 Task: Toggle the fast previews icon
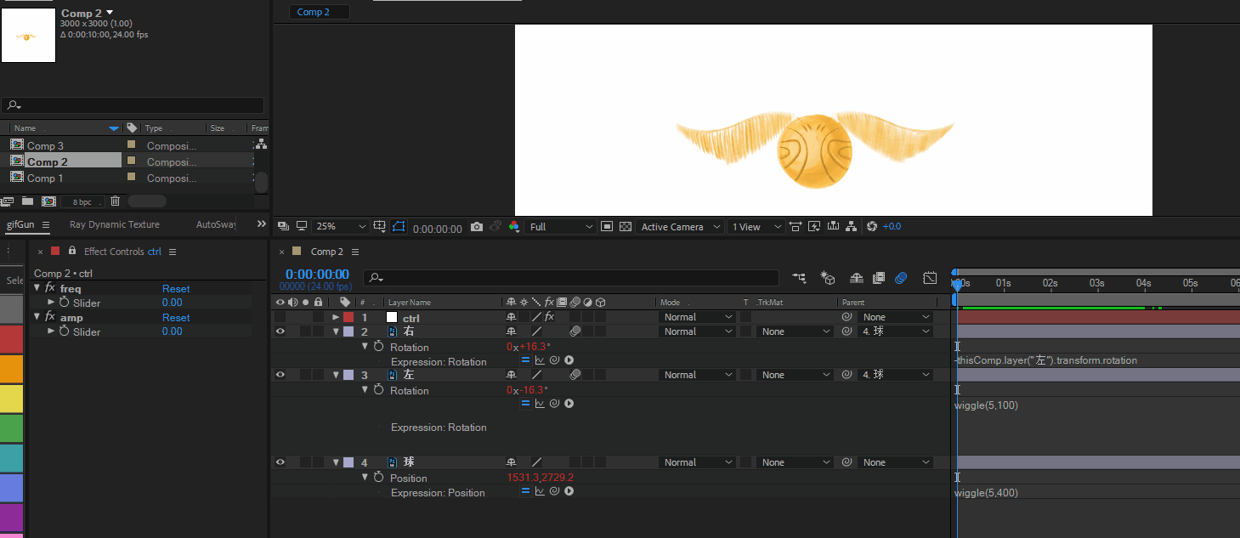(814, 227)
